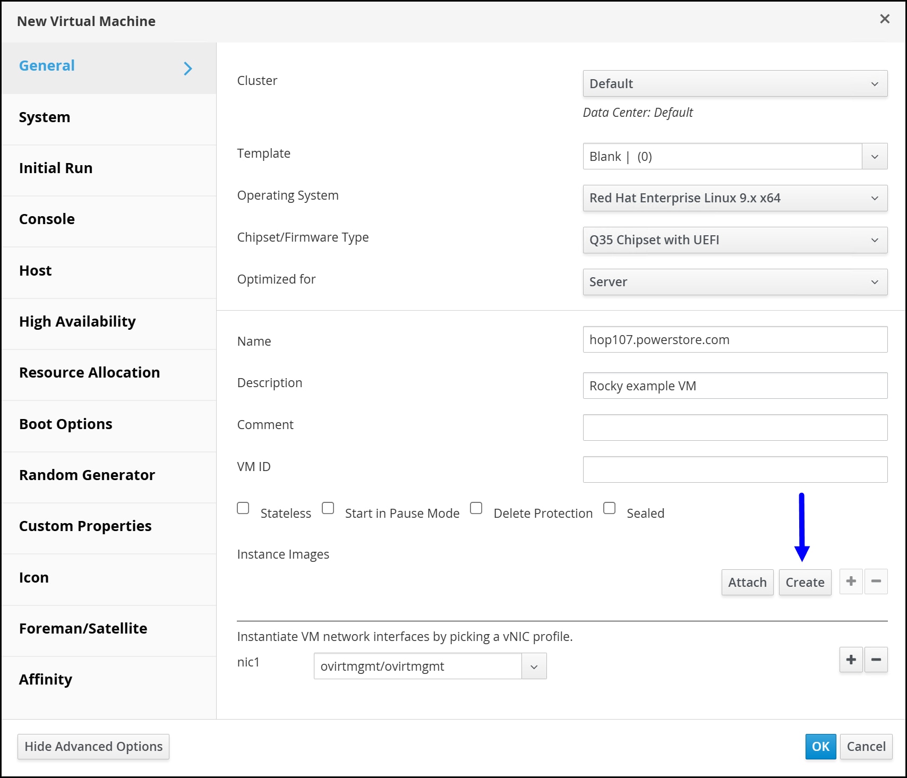Click the Data Center: Default text

coord(638,113)
